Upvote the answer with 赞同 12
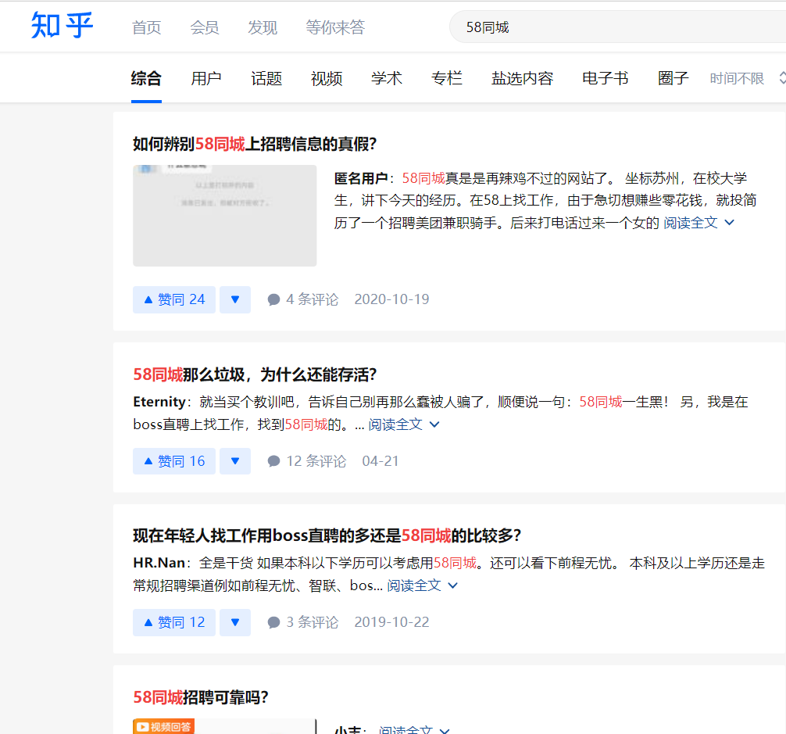 tap(174, 623)
